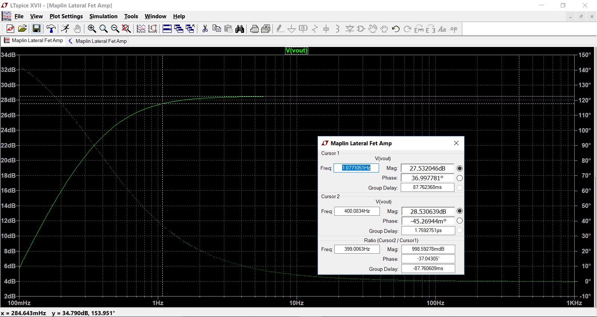
Task: Click the V(vout) trace label
Action: coord(297,51)
